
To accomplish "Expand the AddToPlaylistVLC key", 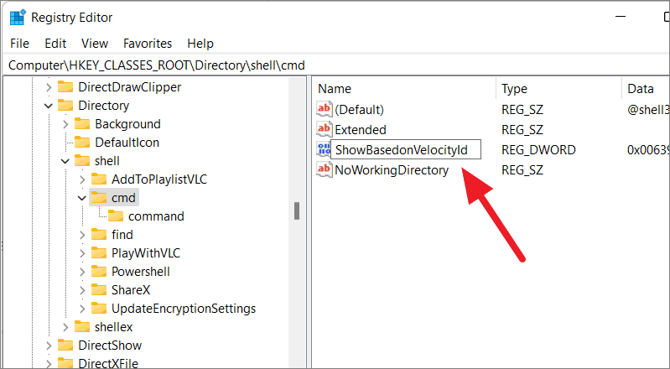I will click(x=82, y=179).
